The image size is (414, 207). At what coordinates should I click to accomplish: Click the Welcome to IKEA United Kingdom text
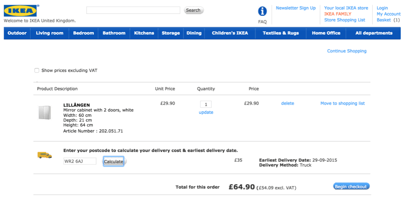tap(40, 21)
